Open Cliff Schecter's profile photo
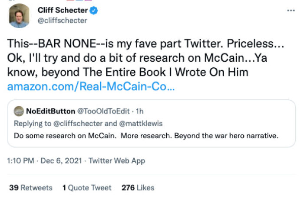Image resolution: width=304 pixels, height=200 pixels. pos(20,16)
